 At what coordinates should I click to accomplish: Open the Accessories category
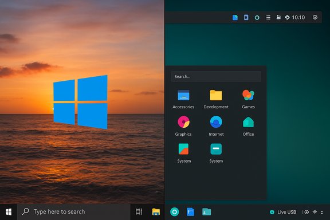(x=183, y=99)
